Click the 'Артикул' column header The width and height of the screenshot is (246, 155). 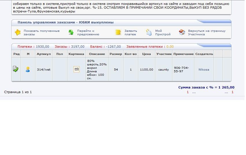(44, 54)
